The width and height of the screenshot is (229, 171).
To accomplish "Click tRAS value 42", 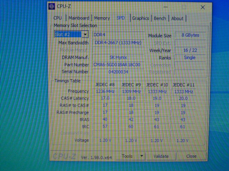I will coord(131,119).
